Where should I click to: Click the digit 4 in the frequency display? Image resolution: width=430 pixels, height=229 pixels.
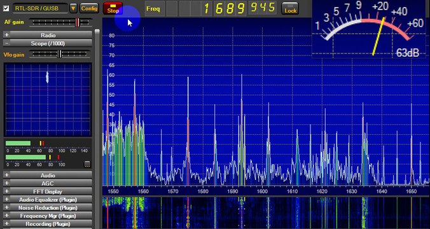point(263,8)
